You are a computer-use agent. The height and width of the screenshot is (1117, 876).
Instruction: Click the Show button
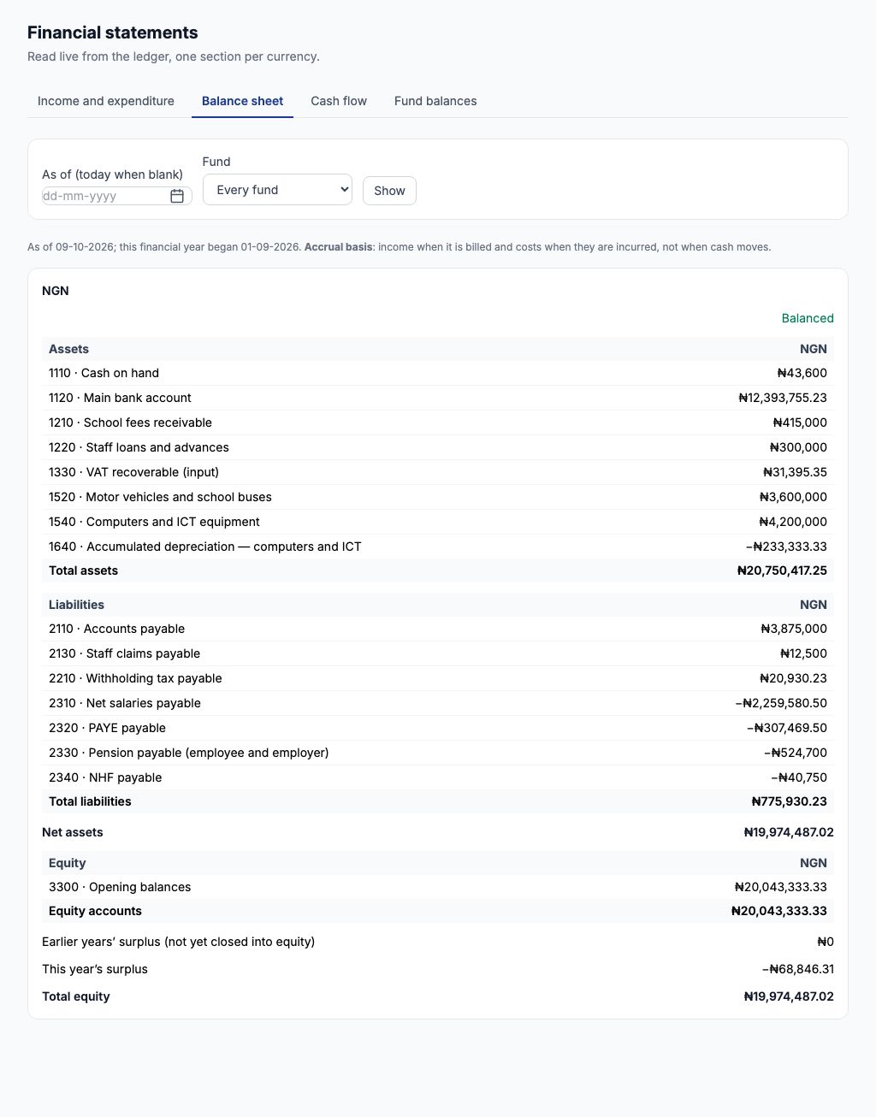click(389, 191)
